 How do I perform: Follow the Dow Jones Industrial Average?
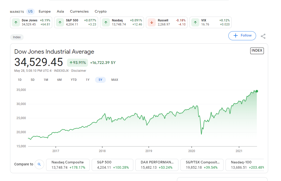coord(242,36)
